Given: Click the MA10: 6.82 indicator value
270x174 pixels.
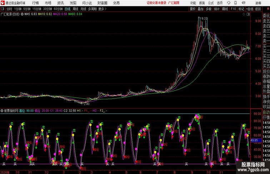Looking at the screenshot, I should tap(45, 14).
